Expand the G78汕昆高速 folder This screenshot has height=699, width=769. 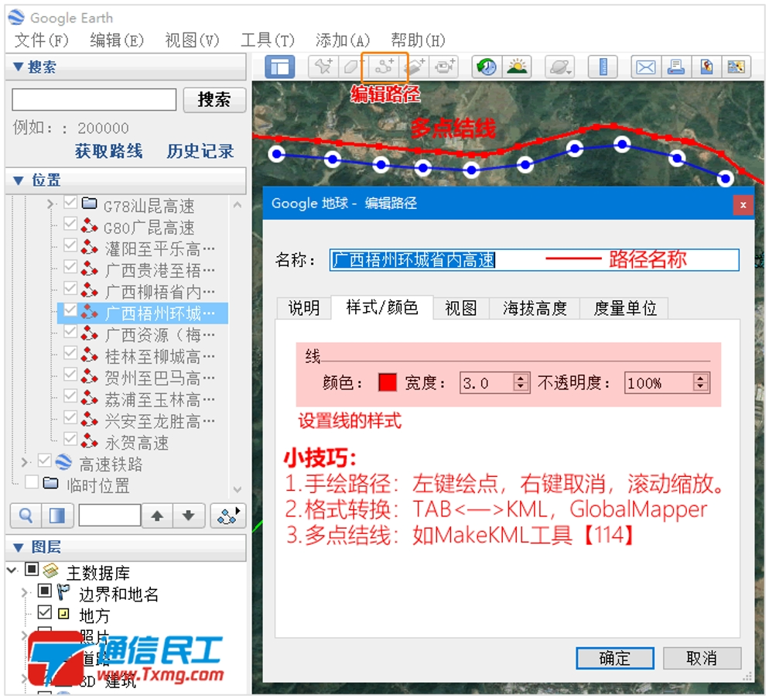pos(50,204)
